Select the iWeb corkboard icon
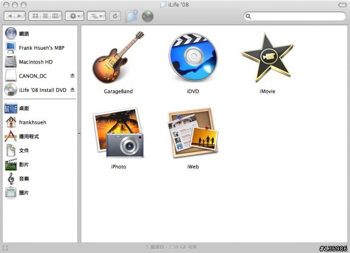Viewport: 350px width, 253px height. click(x=193, y=133)
